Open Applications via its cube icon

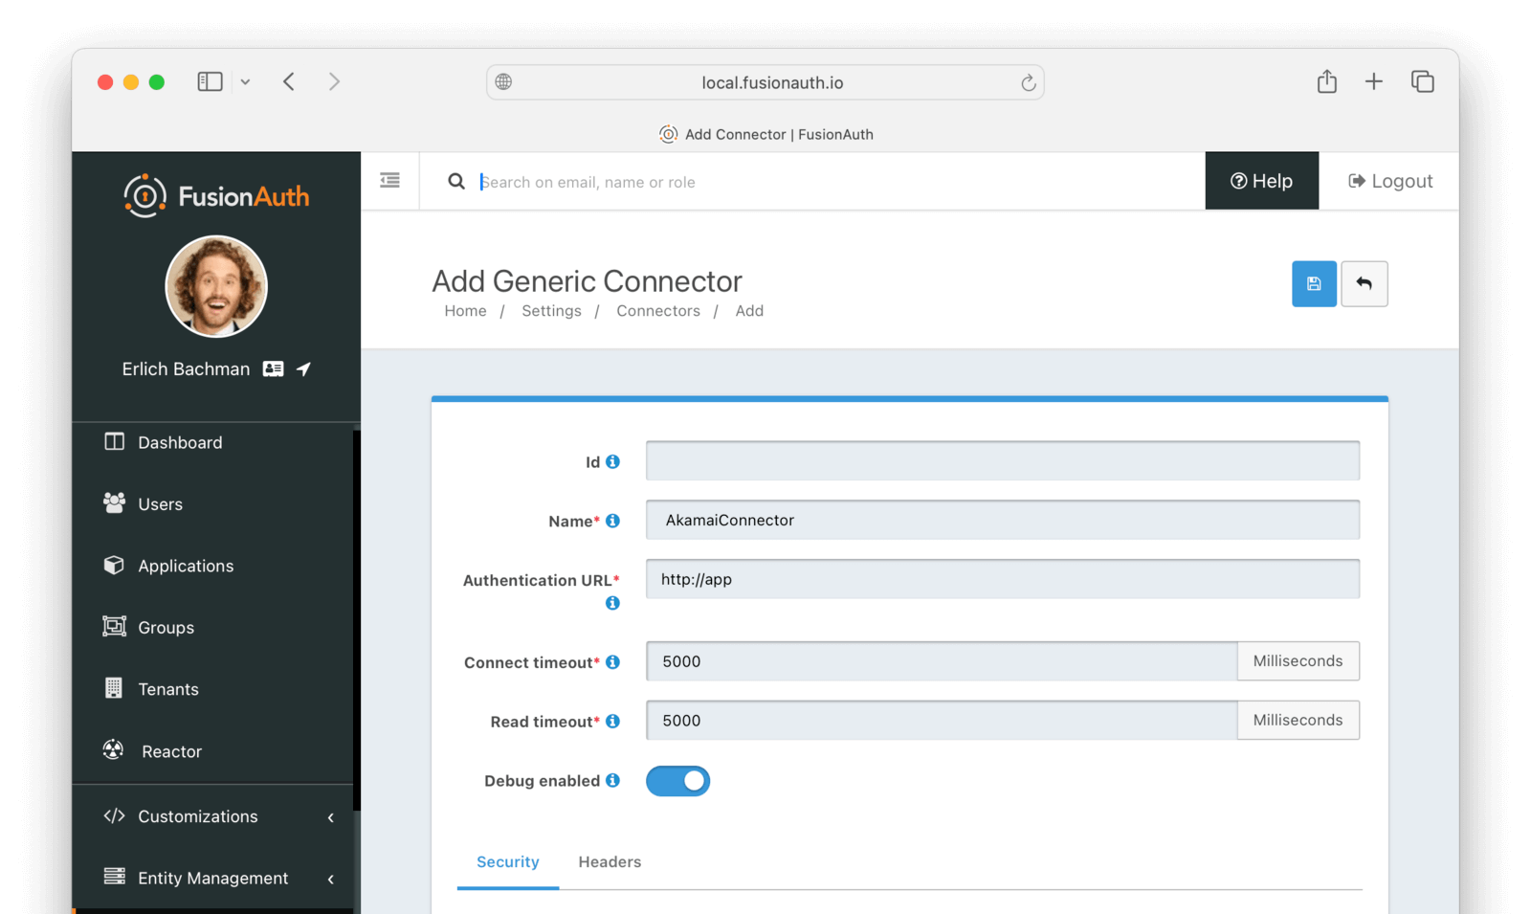[114, 565]
